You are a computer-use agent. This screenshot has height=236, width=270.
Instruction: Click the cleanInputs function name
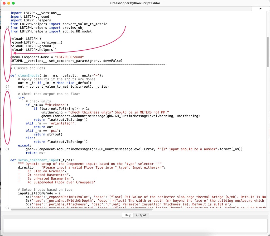point(28,75)
